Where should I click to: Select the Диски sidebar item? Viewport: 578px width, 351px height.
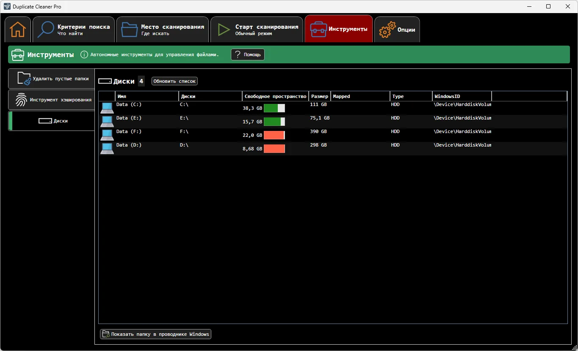[52, 121]
